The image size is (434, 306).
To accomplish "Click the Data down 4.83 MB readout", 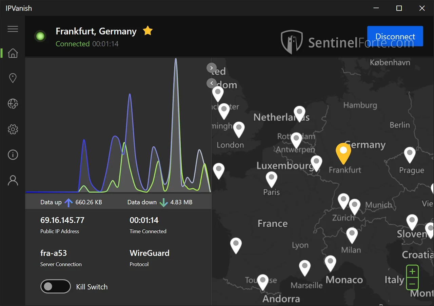I will click(x=160, y=202).
